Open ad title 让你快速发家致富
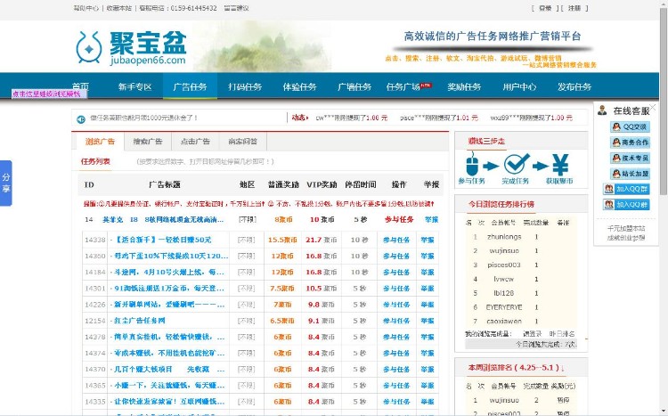Viewport: 668px width, 416px height. click(x=169, y=402)
